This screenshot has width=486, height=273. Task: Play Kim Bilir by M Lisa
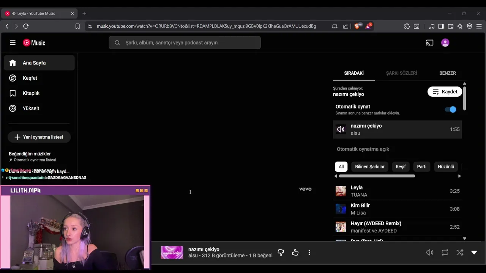(x=398, y=209)
